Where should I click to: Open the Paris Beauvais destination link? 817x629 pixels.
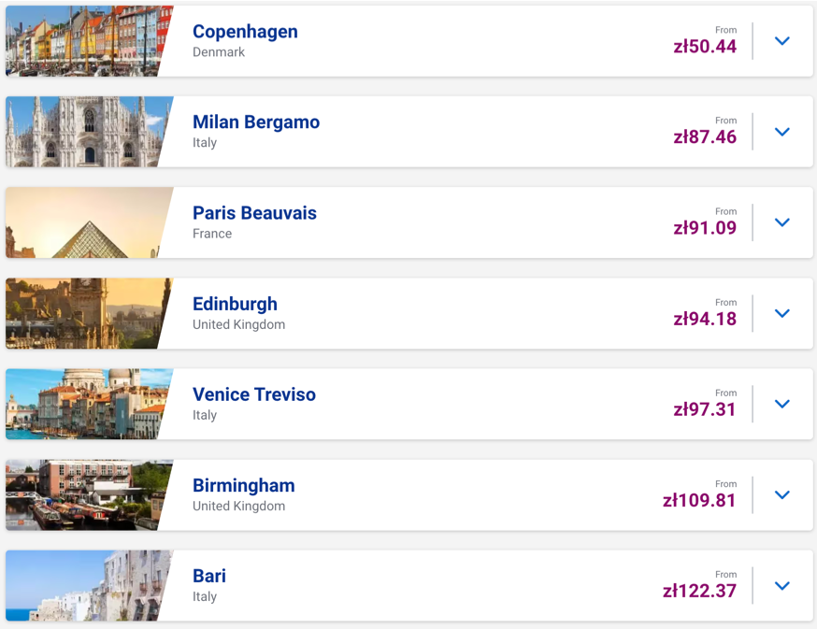tap(254, 213)
